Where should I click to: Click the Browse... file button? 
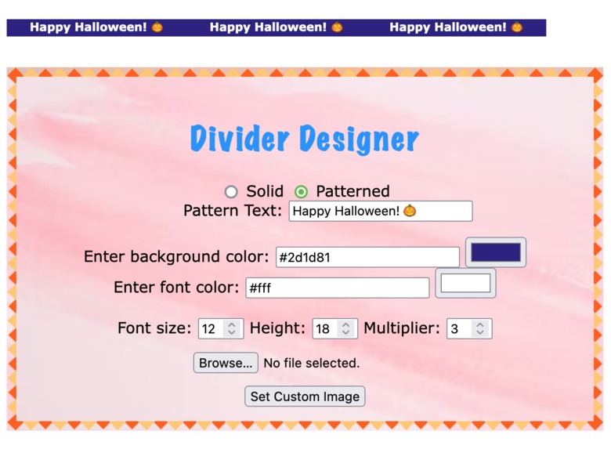226,363
